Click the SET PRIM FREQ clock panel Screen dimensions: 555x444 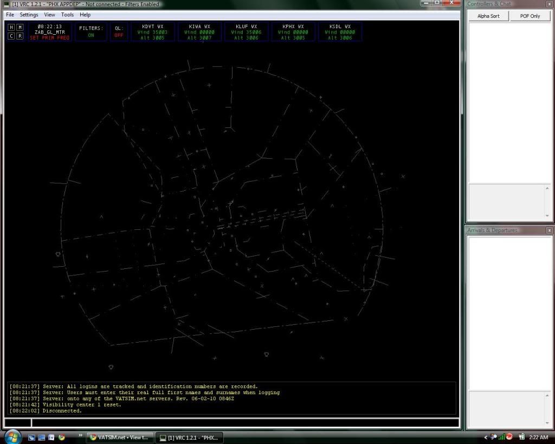point(49,32)
